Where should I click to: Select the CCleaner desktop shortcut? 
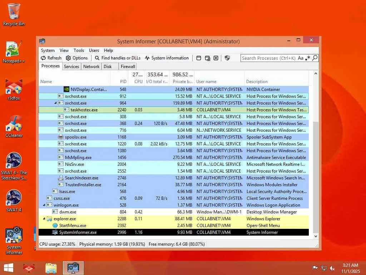14,126
